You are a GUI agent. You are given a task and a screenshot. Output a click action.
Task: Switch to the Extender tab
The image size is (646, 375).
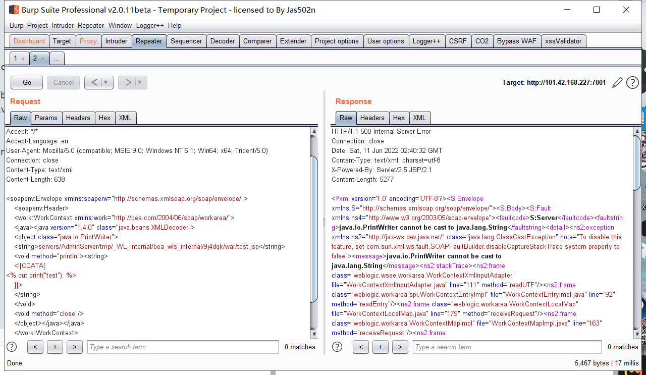click(293, 41)
